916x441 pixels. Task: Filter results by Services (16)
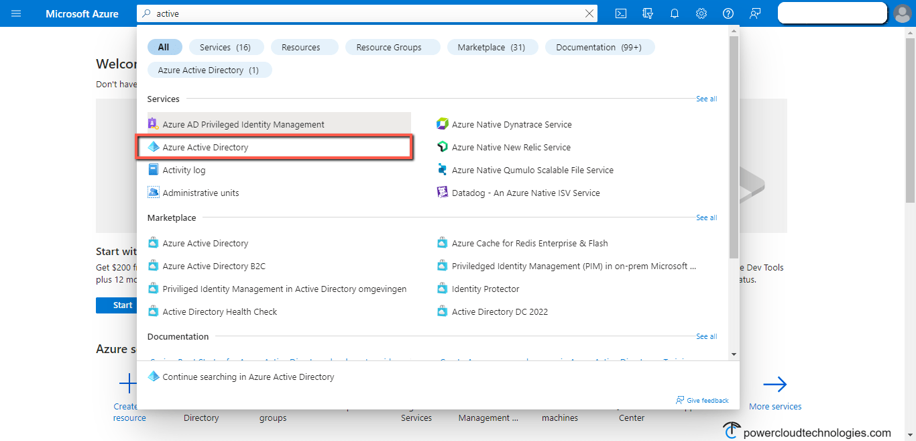point(225,47)
